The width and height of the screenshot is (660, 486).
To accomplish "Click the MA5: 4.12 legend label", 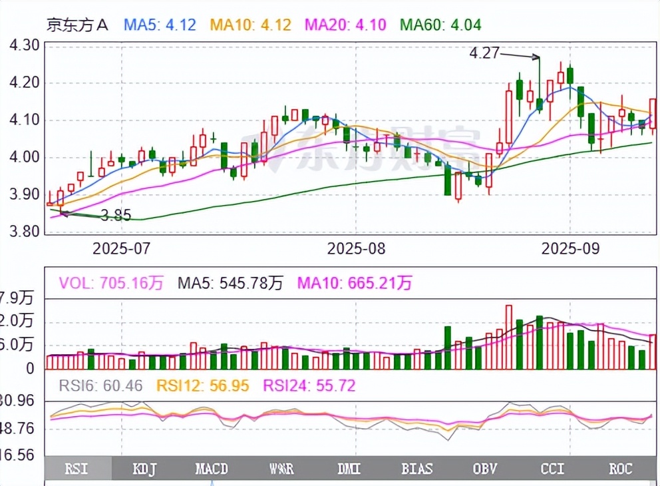I will (160, 25).
